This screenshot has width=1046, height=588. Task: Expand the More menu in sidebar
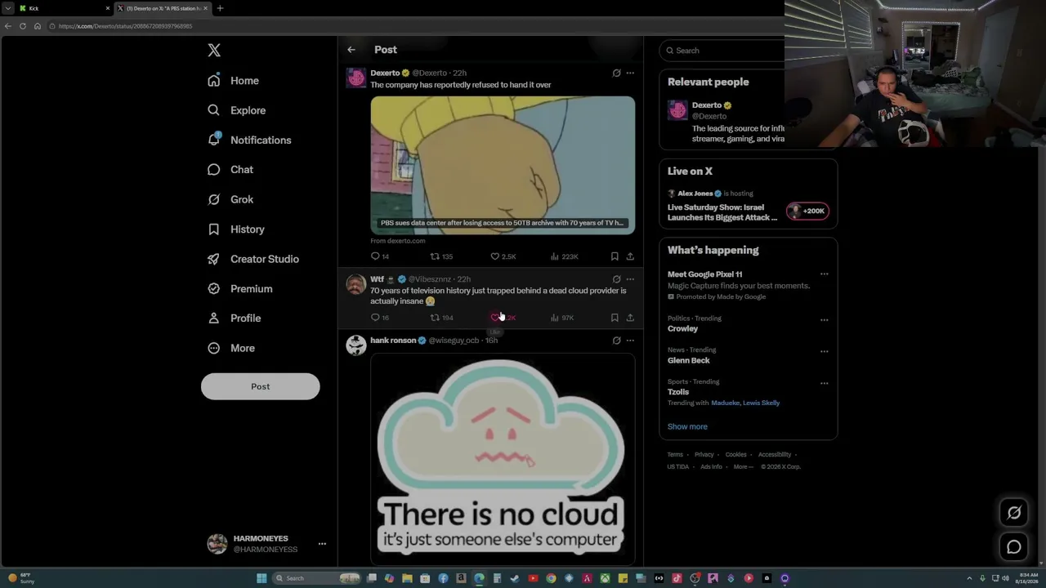(x=231, y=348)
